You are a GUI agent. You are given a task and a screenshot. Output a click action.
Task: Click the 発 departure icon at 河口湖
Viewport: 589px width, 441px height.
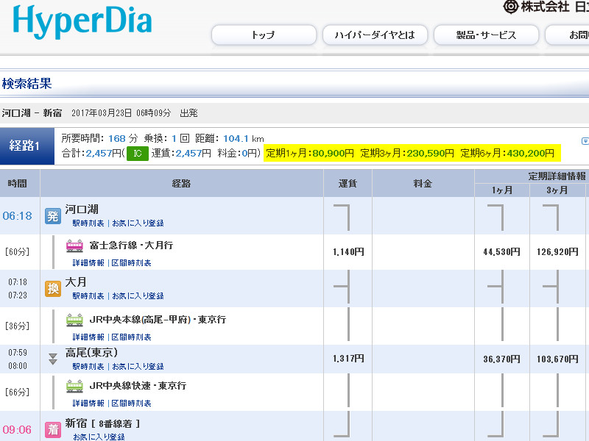pyautogui.click(x=53, y=216)
